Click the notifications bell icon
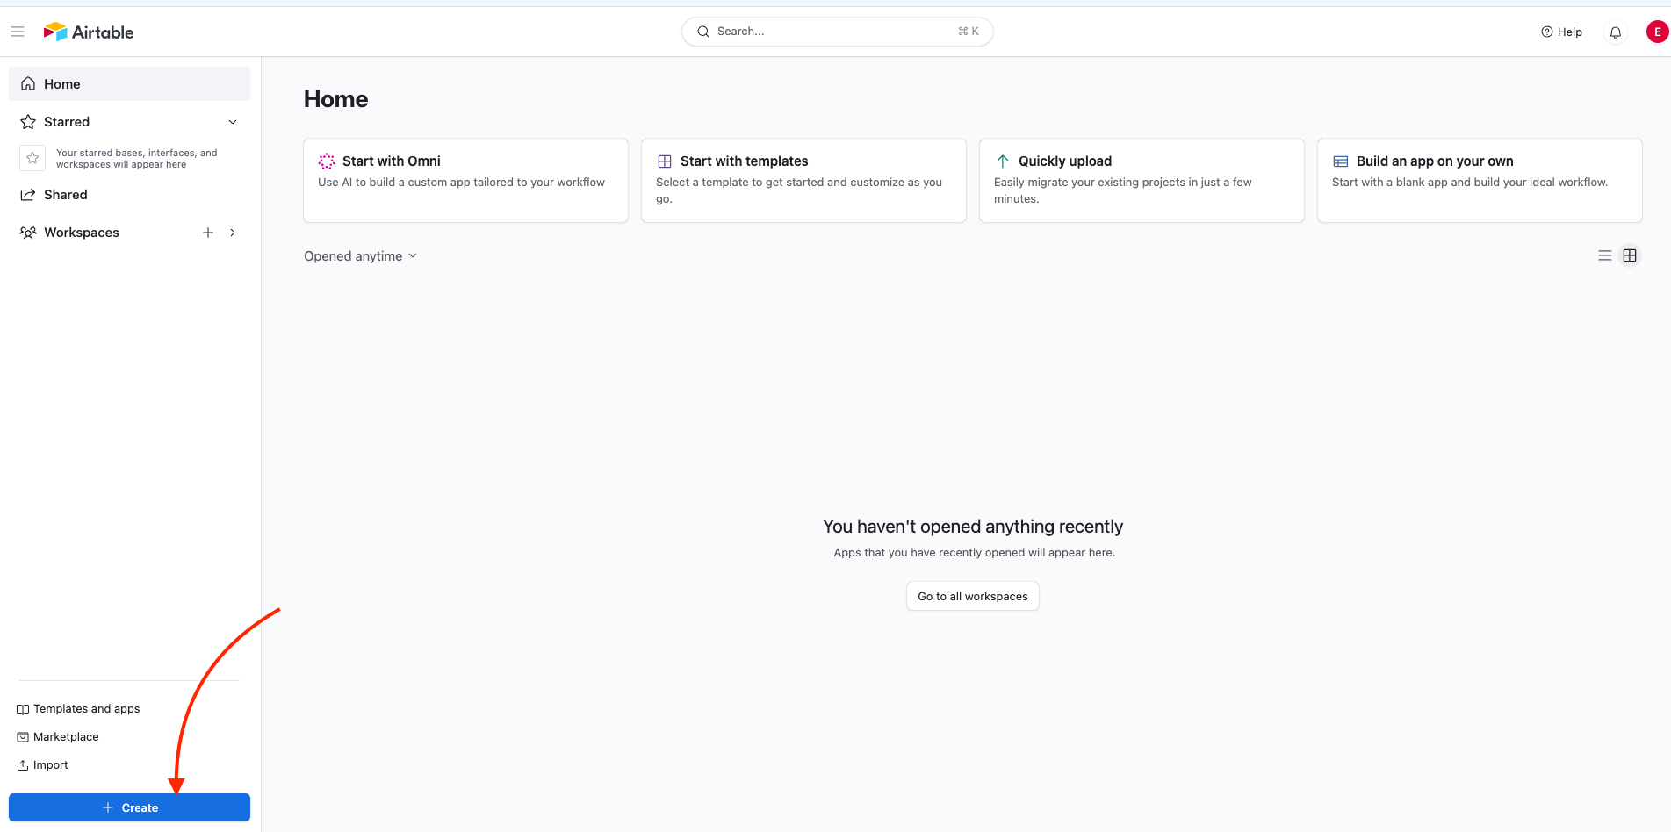Image resolution: width=1671 pixels, height=832 pixels. (1615, 31)
